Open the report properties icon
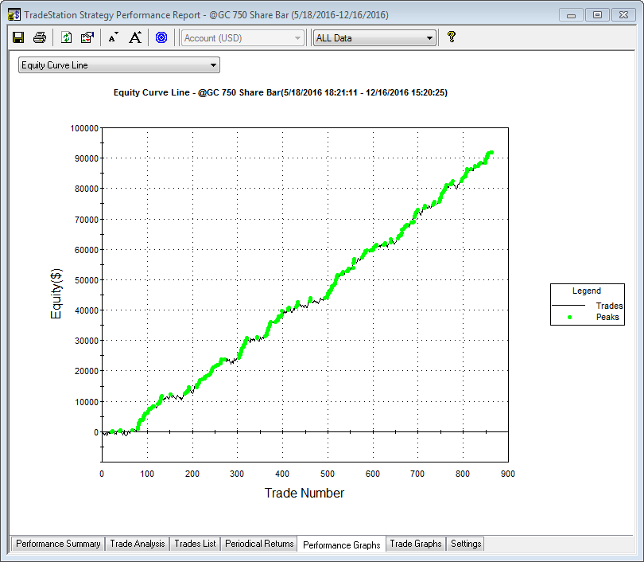This screenshot has height=562, width=644. [x=87, y=37]
